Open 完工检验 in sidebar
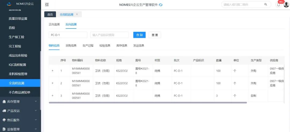The width and height of the screenshot is (290, 132). 15,46
